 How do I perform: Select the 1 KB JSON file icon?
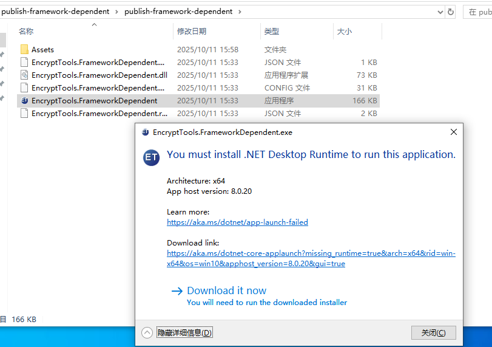[24, 62]
